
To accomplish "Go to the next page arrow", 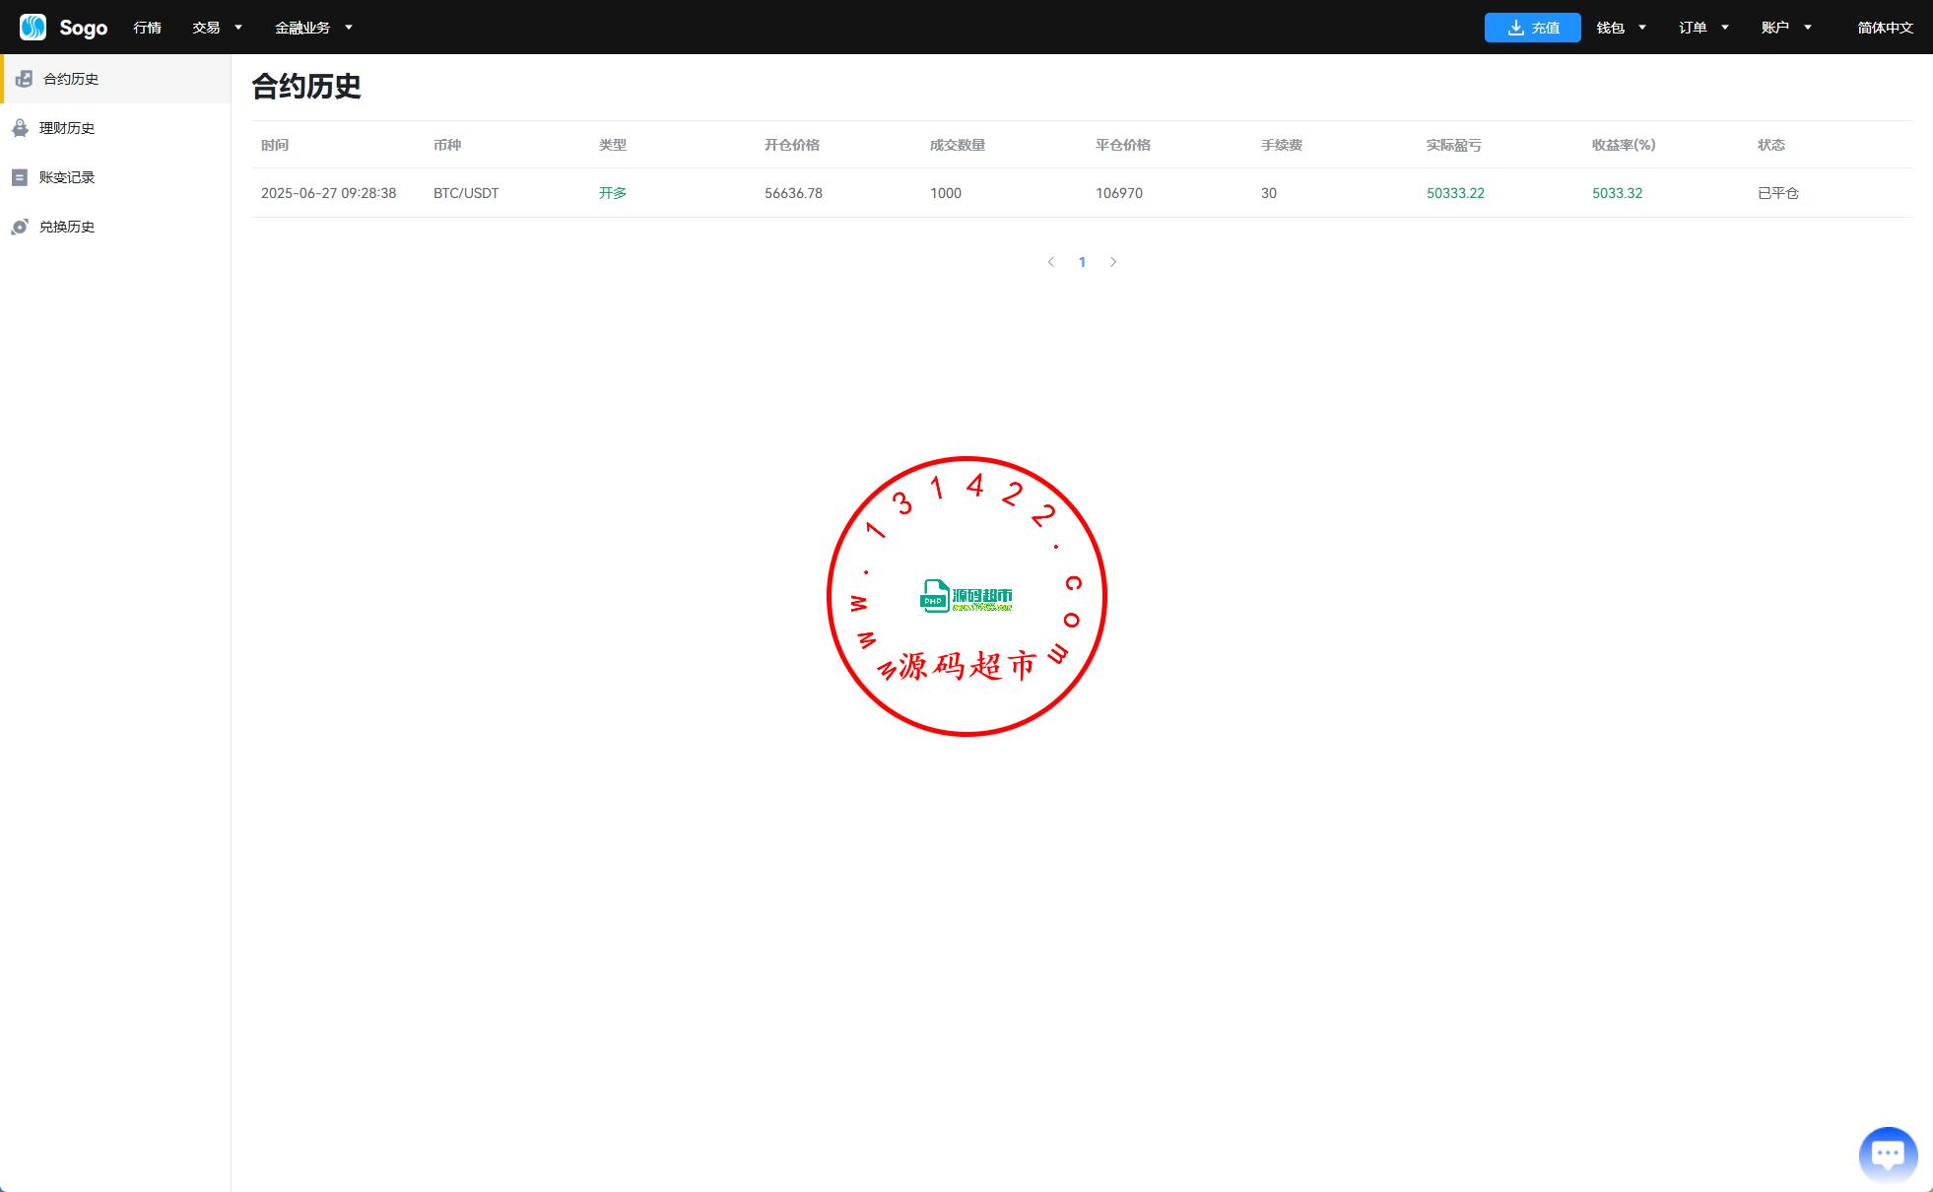I will click(x=1113, y=262).
